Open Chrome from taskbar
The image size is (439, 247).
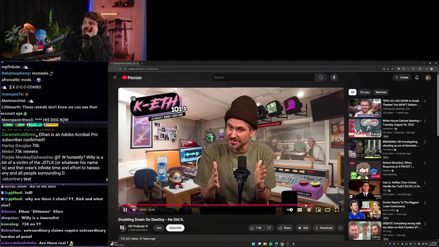pos(282,244)
